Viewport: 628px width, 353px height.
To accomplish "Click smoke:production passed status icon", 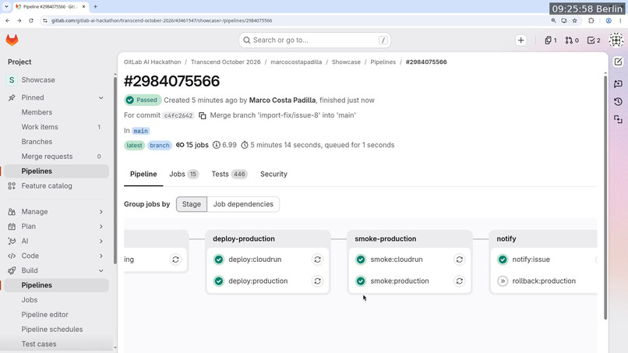I will click(x=361, y=281).
